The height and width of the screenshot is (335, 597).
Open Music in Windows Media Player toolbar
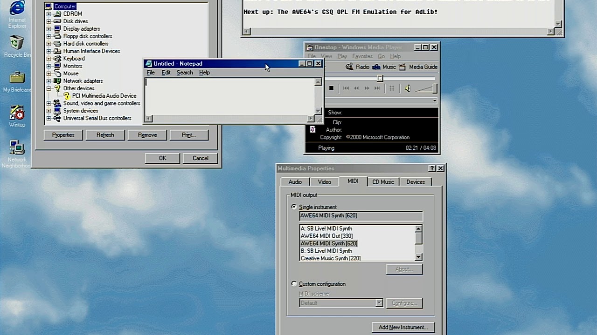384,67
